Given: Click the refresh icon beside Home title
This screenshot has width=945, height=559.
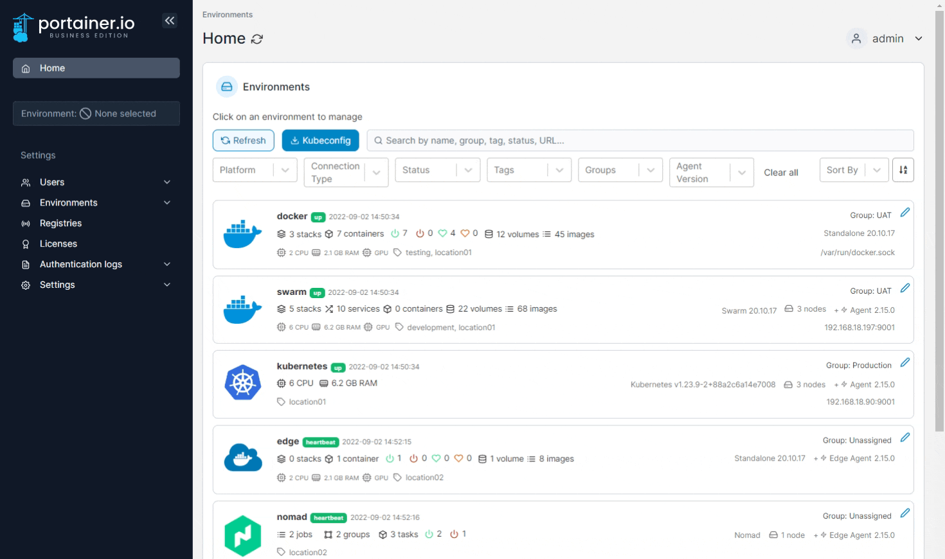Looking at the screenshot, I should click(257, 39).
